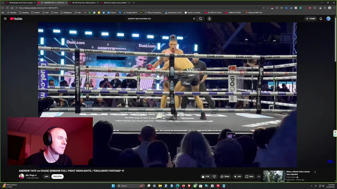Mute the ANDREW TATE tab speaker icon

(x=42, y=3)
